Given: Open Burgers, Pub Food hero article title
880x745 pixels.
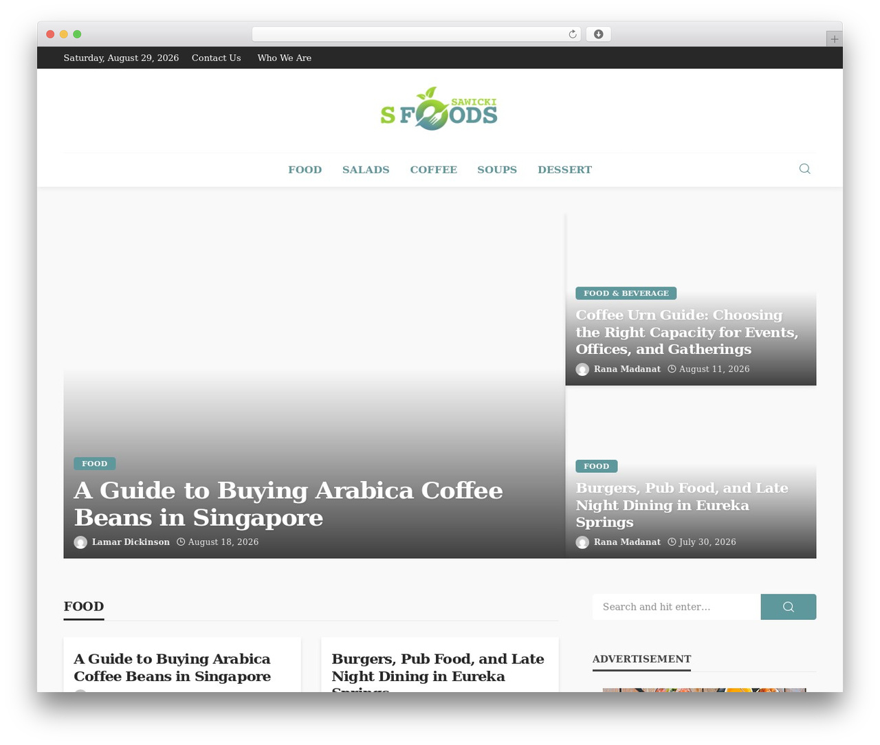Looking at the screenshot, I should coord(682,505).
